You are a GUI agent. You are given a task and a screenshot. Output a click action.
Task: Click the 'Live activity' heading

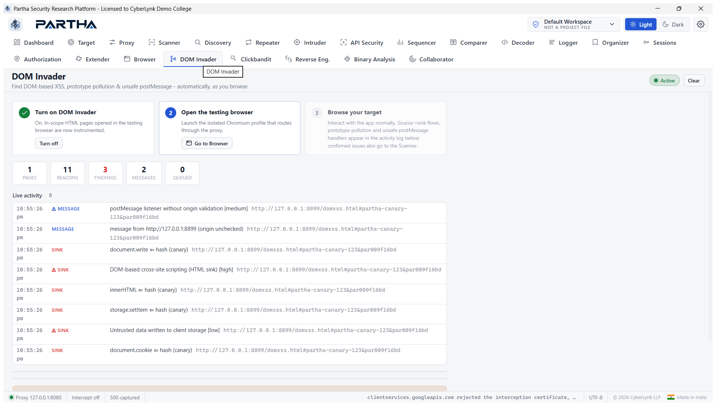pyautogui.click(x=27, y=196)
